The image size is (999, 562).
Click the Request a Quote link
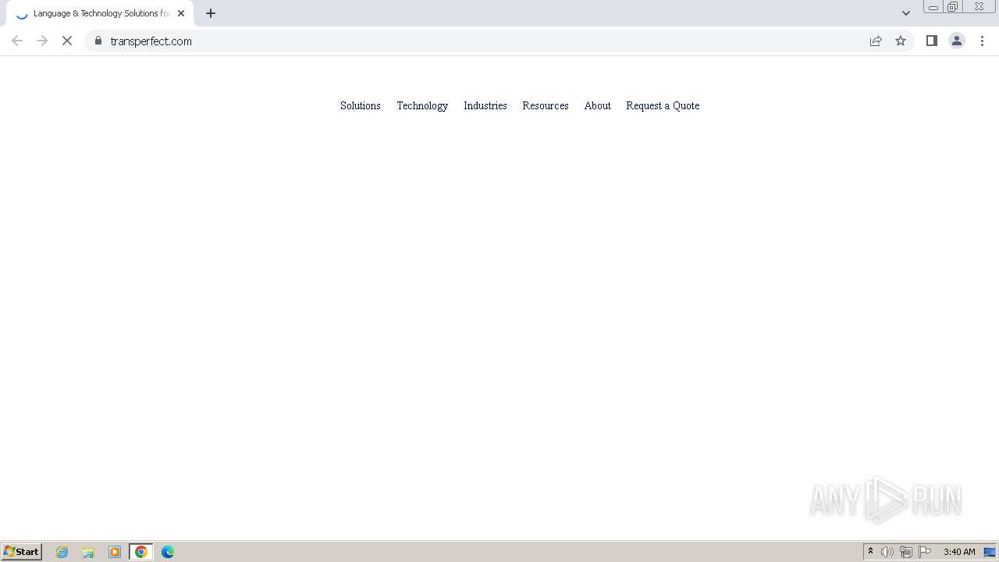click(663, 105)
